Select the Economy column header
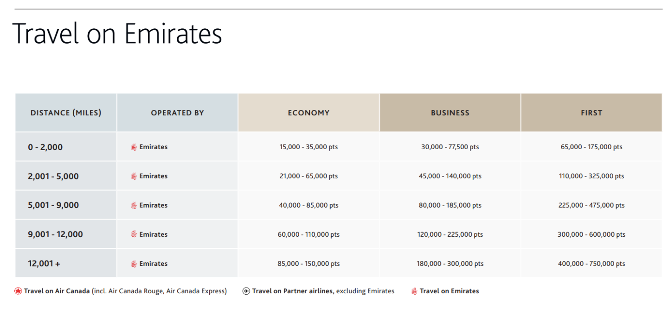668x309 pixels. click(308, 113)
